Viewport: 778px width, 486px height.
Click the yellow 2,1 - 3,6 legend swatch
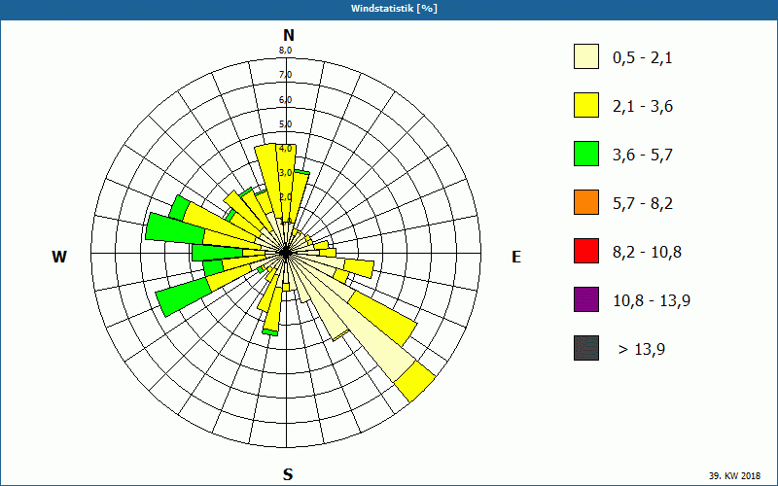586,105
